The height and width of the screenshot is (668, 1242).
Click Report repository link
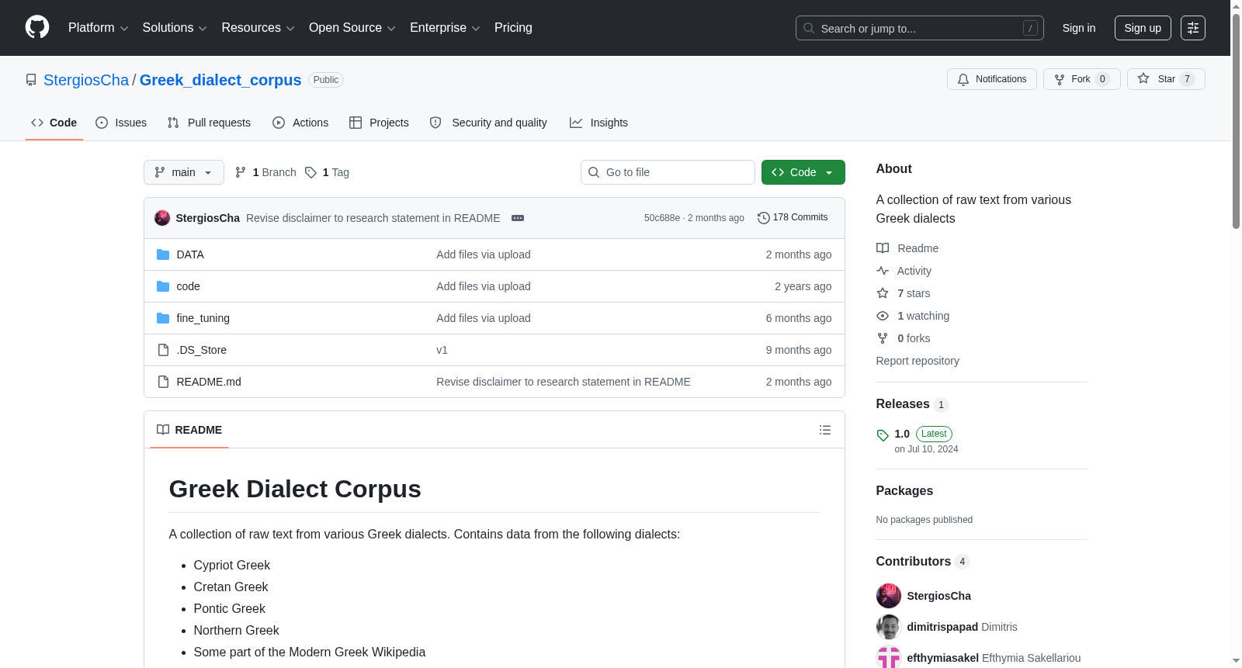(x=918, y=361)
